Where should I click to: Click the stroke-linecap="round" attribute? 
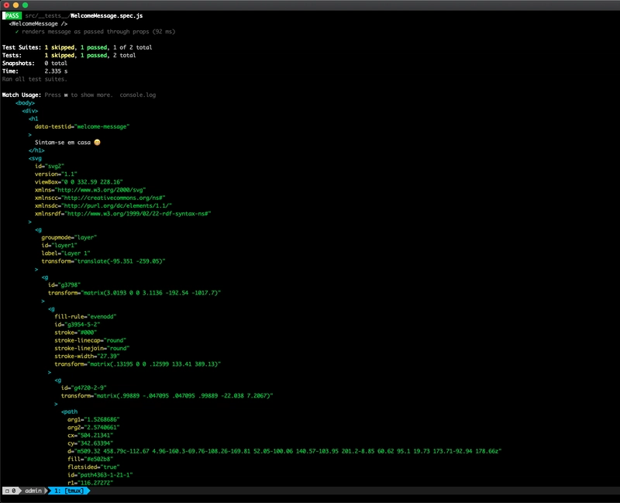(x=91, y=340)
